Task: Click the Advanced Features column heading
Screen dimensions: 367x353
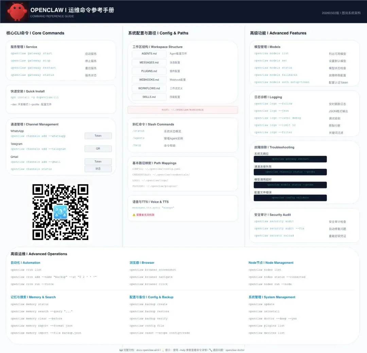Action: (278, 33)
